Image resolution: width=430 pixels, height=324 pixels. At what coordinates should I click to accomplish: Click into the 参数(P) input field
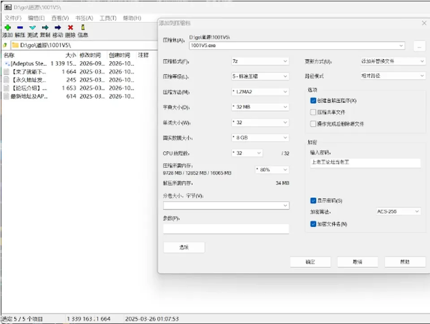click(226, 229)
